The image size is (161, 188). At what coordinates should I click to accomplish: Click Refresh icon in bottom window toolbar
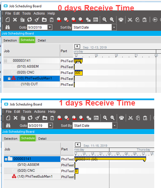point(30,118)
